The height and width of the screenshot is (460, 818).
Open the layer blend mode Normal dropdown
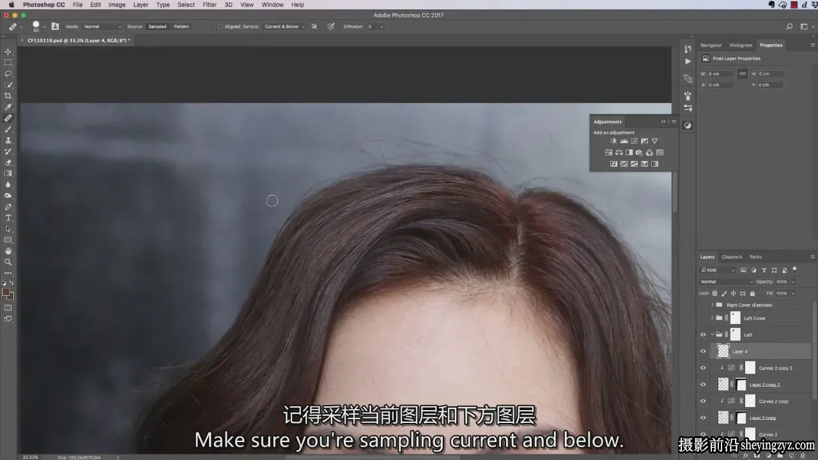pyautogui.click(x=727, y=282)
